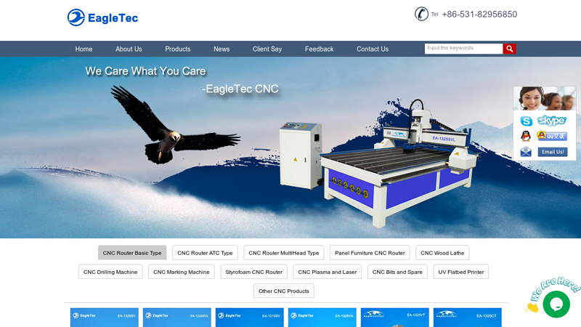581x327 pixels.
Task: Select Other CNC Products tab
Action: click(x=284, y=291)
